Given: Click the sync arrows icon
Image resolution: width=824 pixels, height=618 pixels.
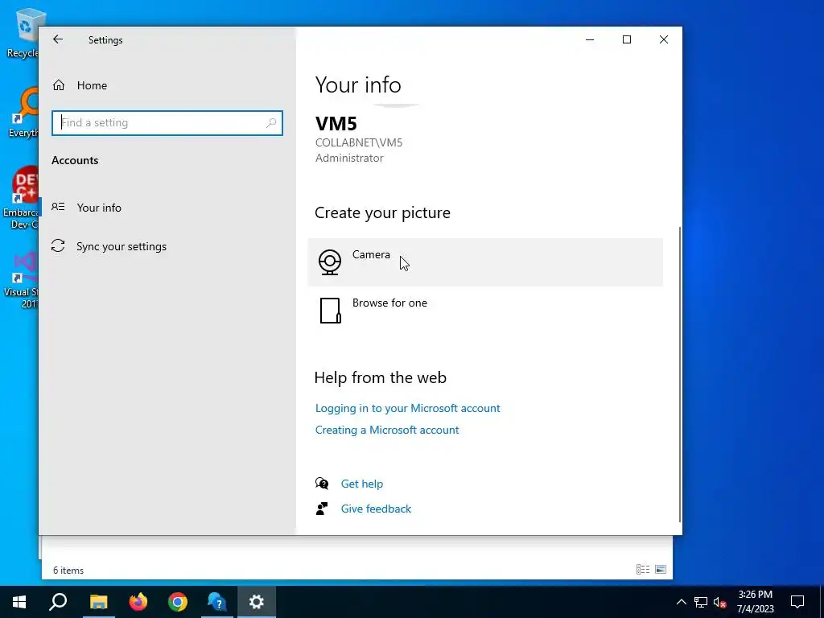Looking at the screenshot, I should pos(58,245).
